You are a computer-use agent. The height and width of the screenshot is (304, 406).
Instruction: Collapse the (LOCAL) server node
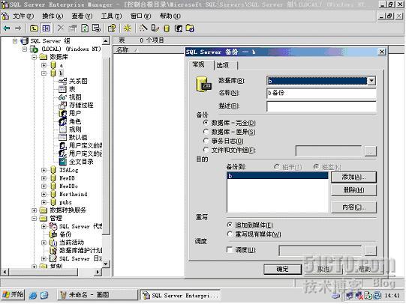[x=25, y=49]
